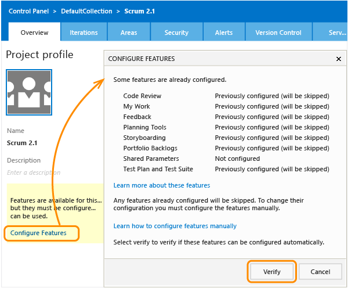Screen dimensions: 348x288
Task: Open Learn more about these features link
Action: [x=162, y=185]
